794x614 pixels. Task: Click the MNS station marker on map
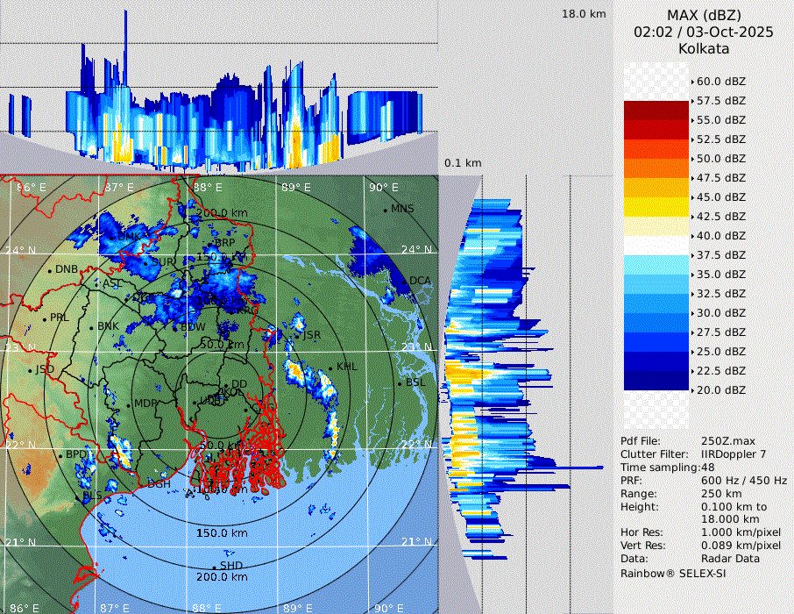385,210
